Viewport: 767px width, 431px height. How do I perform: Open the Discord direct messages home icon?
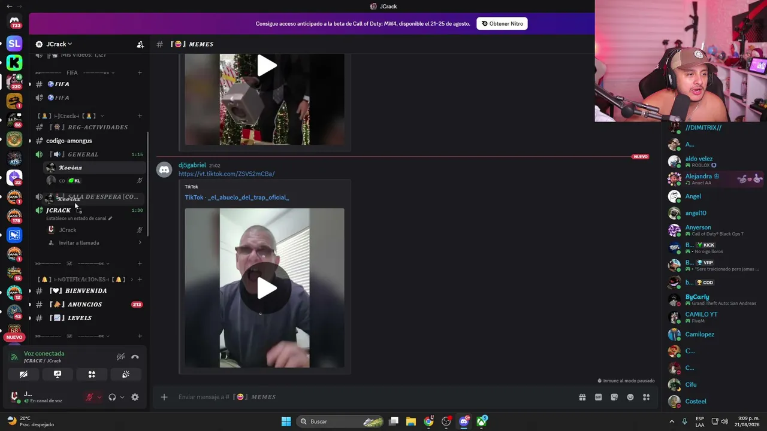[x=14, y=21]
